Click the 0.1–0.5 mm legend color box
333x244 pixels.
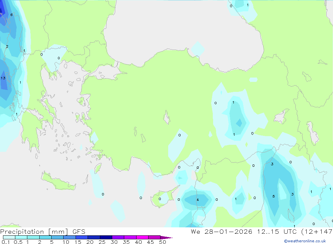(x=9, y=237)
